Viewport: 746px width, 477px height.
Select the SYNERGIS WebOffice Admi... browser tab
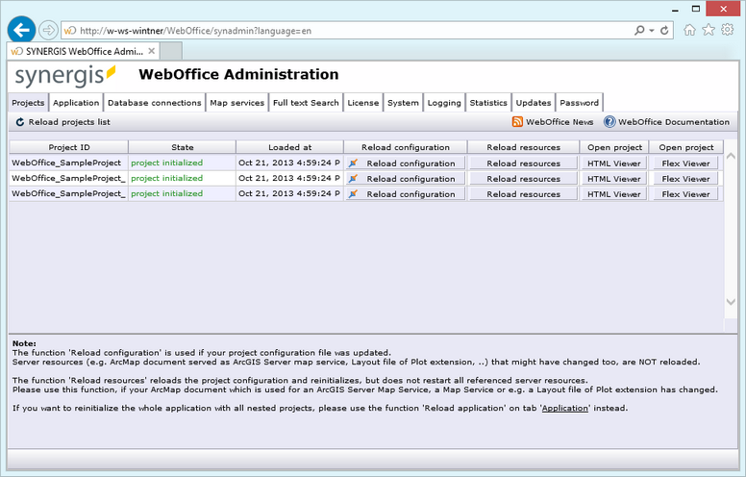click(84, 51)
